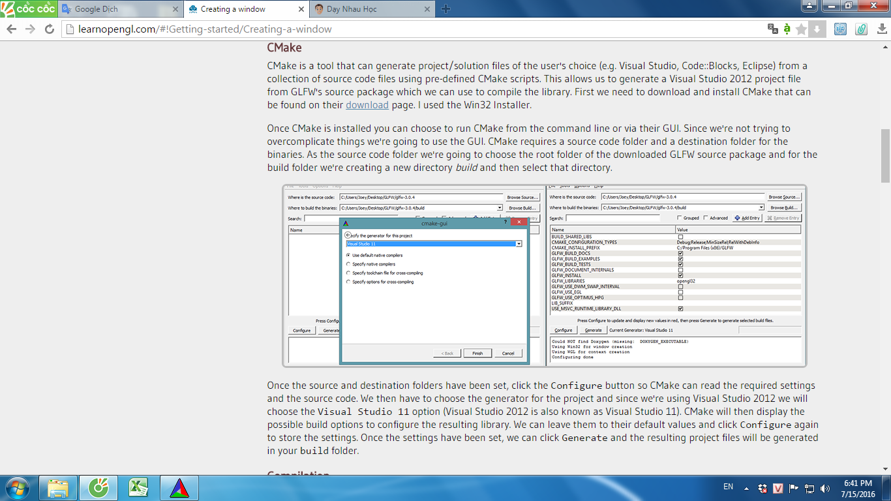The image size is (891, 501).
Task: Go back to the previous page
Action: pyautogui.click(x=12, y=29)
